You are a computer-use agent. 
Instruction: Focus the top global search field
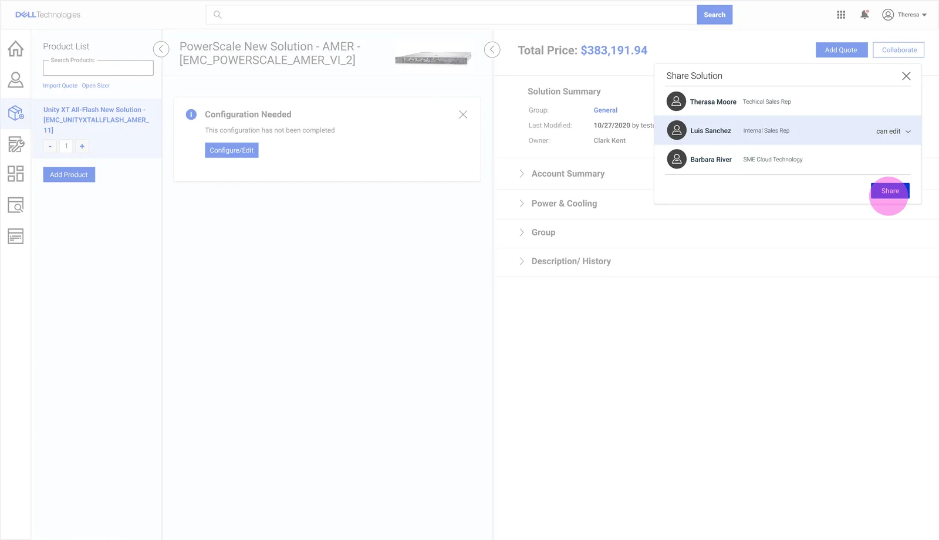[x=451, y=15]
